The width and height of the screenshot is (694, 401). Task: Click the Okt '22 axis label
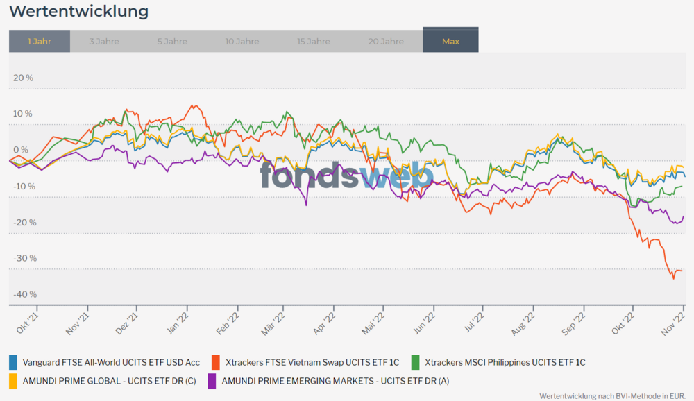[x=623, y=323]
